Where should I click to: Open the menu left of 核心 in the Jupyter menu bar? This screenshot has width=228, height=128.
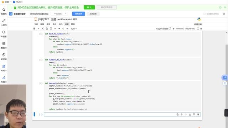tap(55, 24)
